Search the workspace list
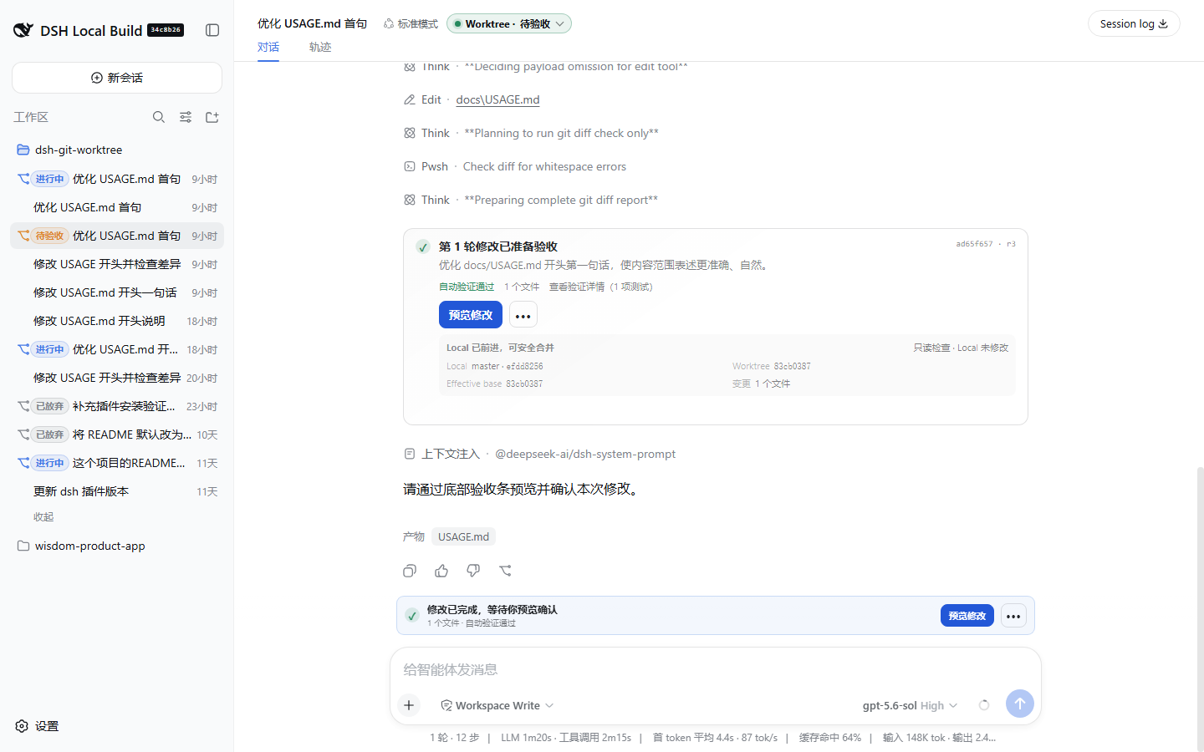This screenshot has width=1204, height=752. tap(159, 117)
